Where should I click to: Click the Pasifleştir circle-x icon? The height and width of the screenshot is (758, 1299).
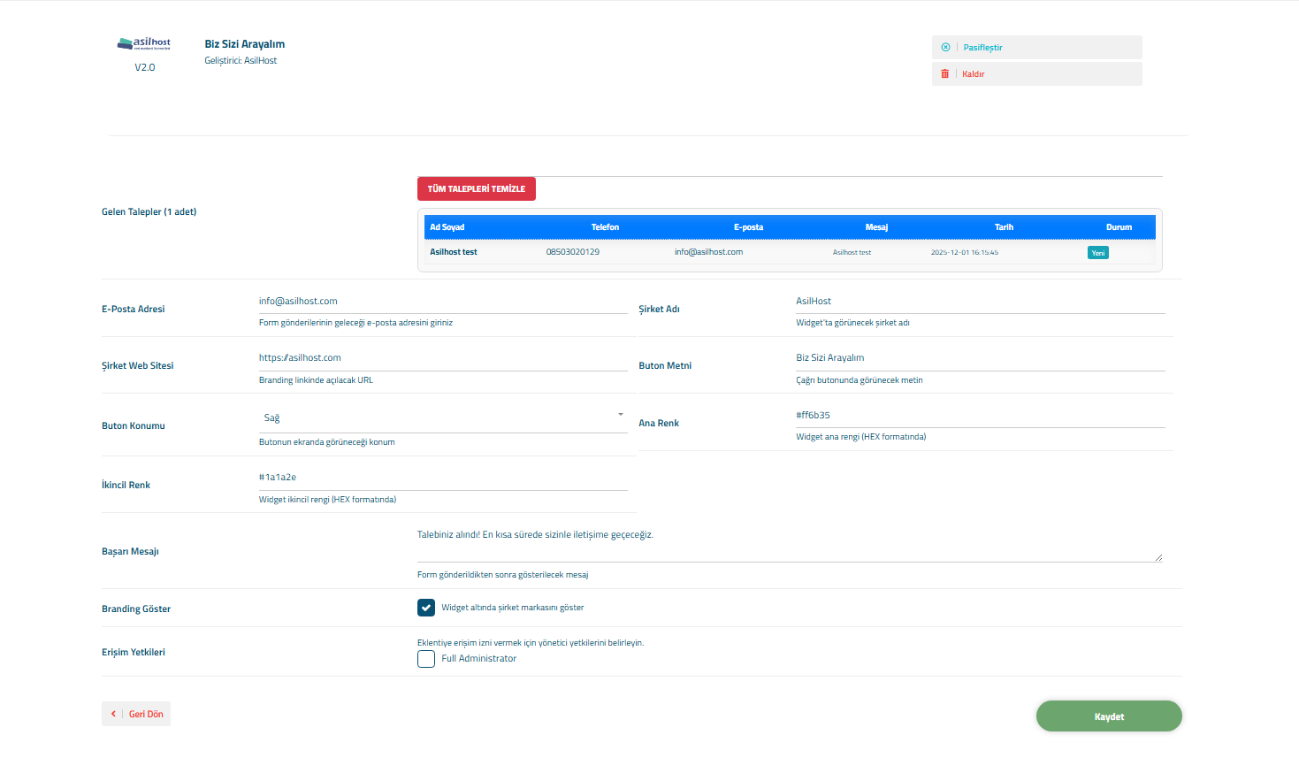(x=945, y=48)
